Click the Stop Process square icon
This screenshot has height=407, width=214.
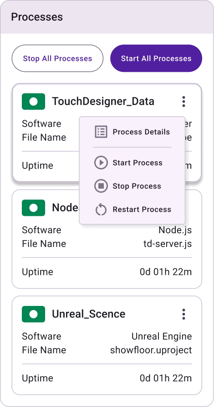pos(101,186)
